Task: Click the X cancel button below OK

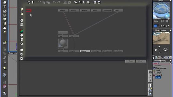Action: point(150,76)
